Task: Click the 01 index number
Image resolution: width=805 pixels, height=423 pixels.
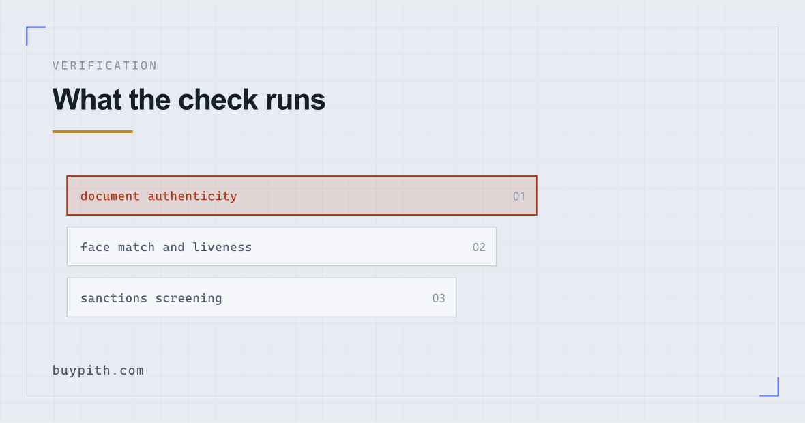Action: pos(519,196)
